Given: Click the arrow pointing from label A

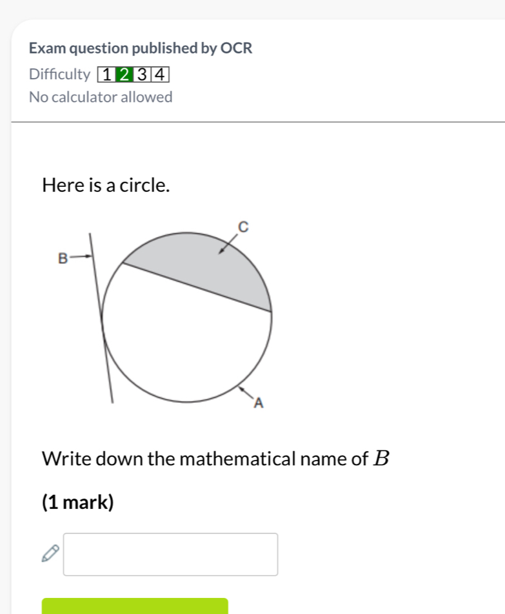Looking at the screenshot, I should (x=246, y=393).
